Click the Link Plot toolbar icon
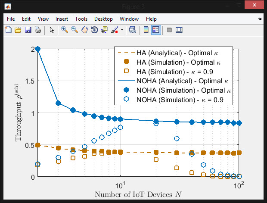 tap(133, 30)
